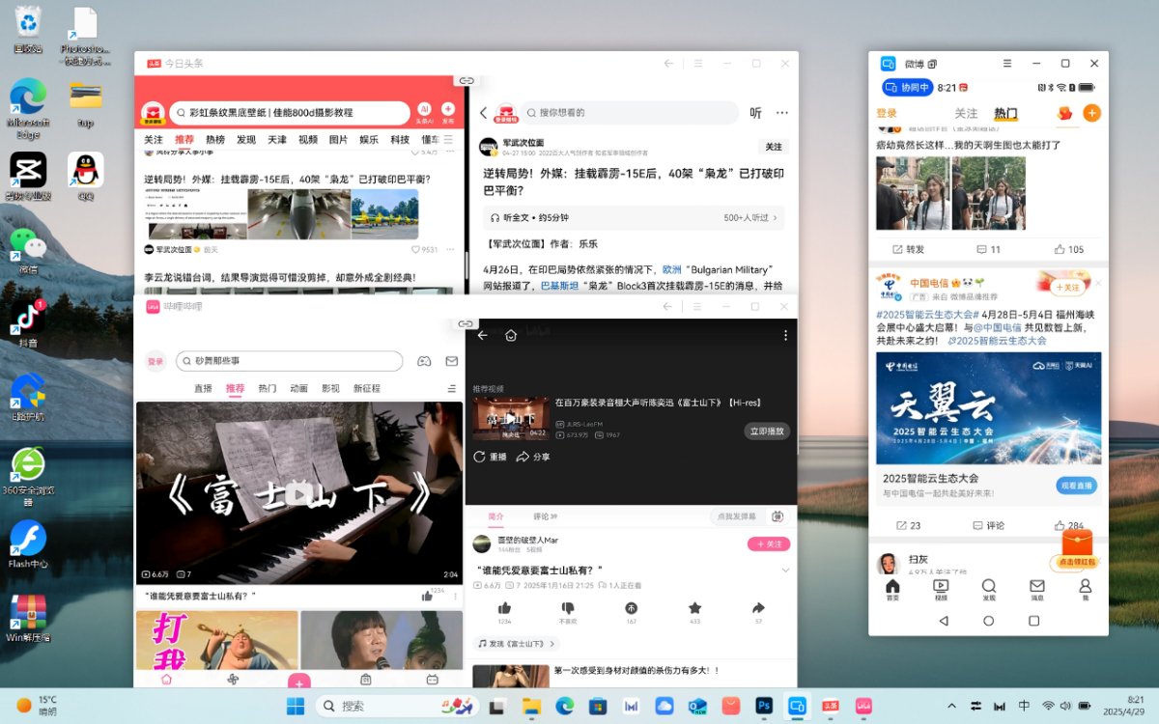This screenshot has width=1159, height=724.
Task: Open the Weibo window menu lines
Action: 1007,63
